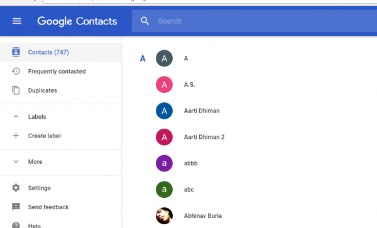The image size is (377, 228).
Task: Select the green avatar for abc
Action: point(164,189)
